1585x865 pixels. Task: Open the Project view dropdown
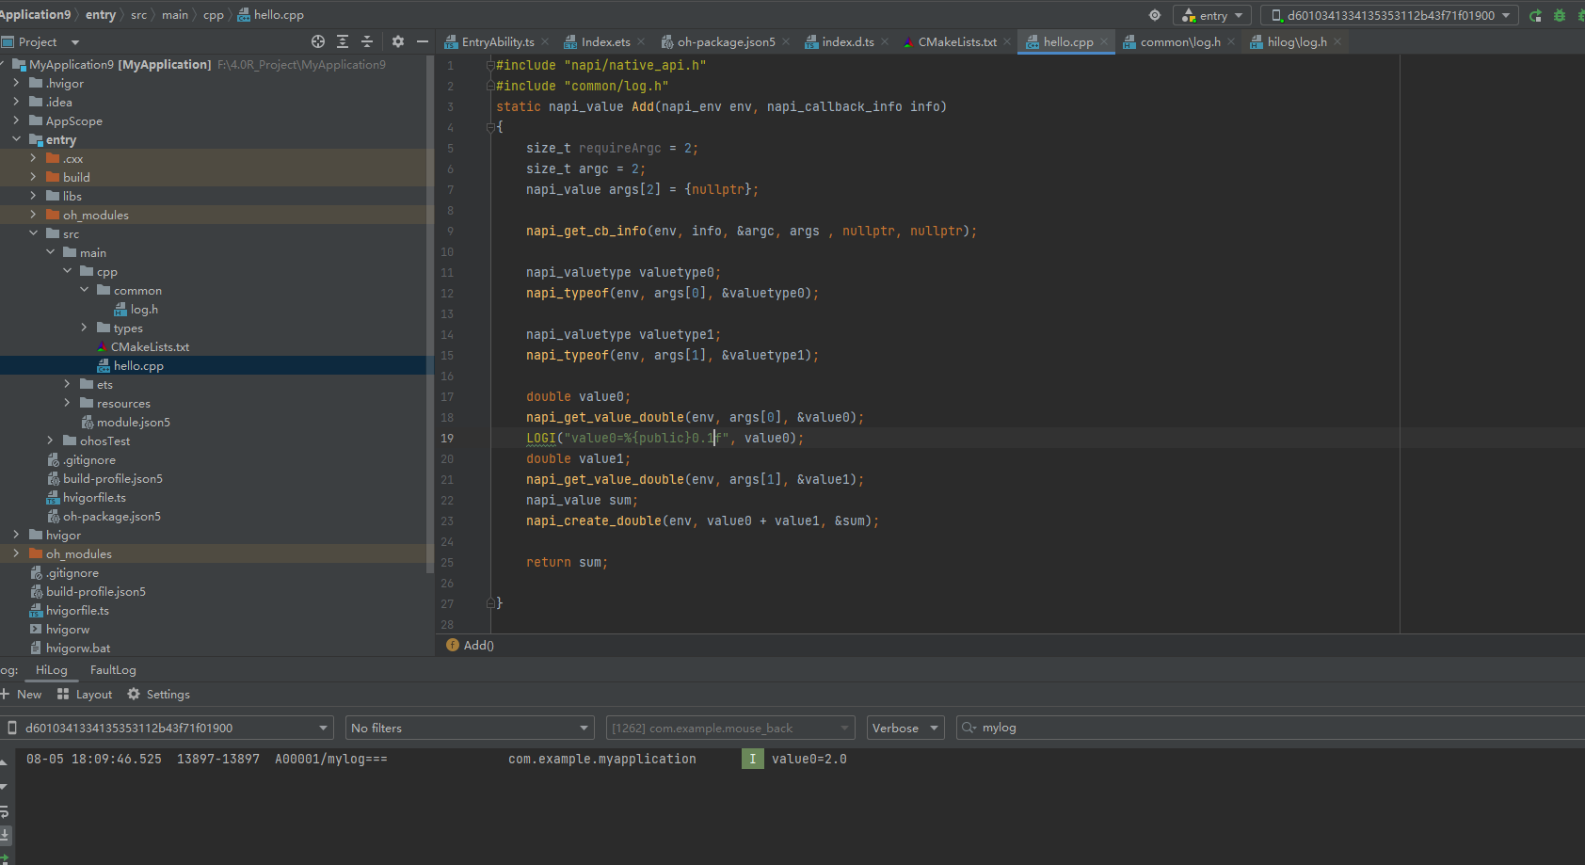[75, 42]
